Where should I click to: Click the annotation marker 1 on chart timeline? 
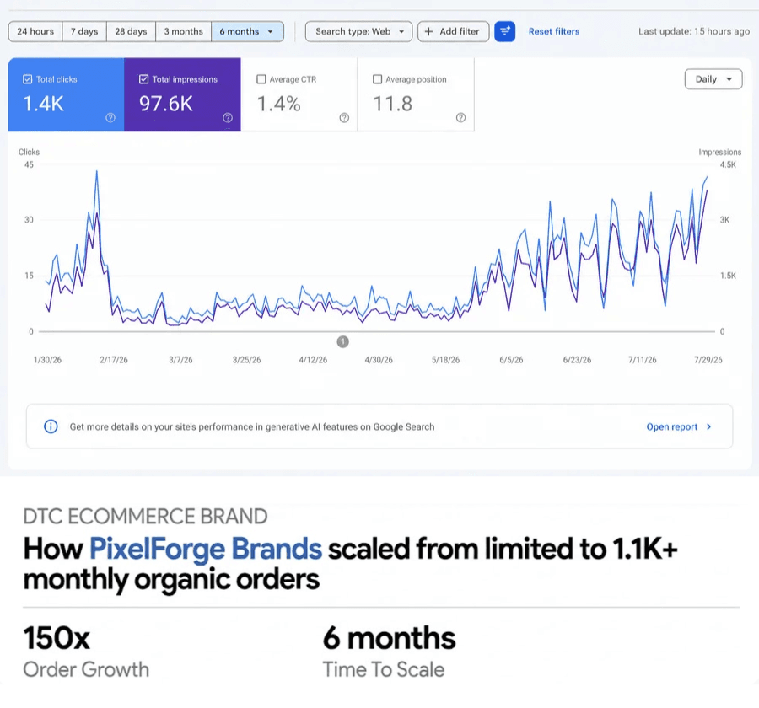342,341
